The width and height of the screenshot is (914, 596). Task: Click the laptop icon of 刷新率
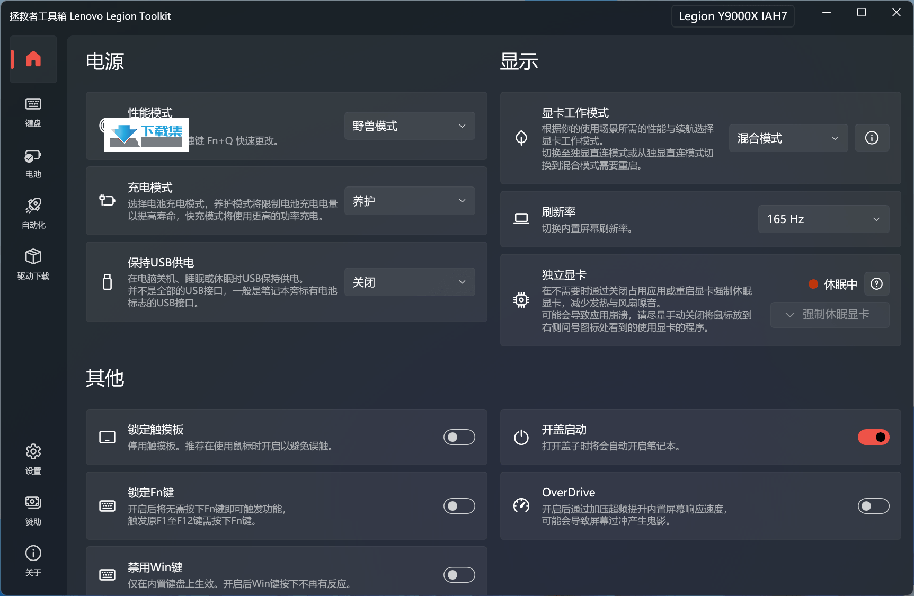pos(521,218)
